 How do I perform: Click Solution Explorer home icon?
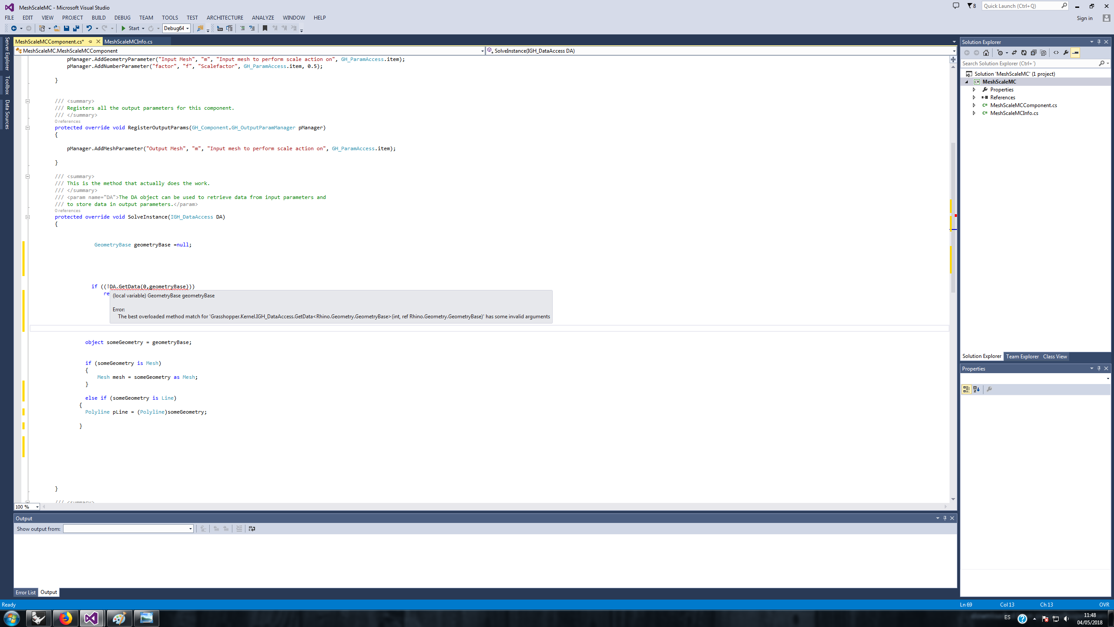point(986,53)
